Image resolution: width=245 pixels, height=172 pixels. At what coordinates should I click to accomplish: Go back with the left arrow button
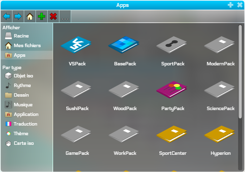7,17
